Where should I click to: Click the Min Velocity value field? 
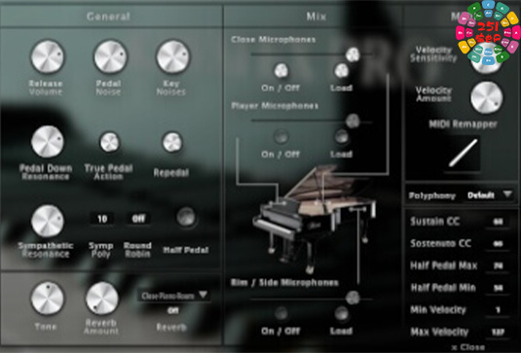point(498,310)
